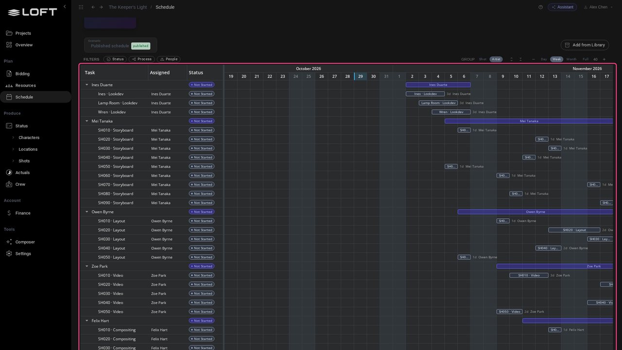Screen dimensions: 622x350
Task: Click the Settings gear icon
Action: [x=9, y=254]
